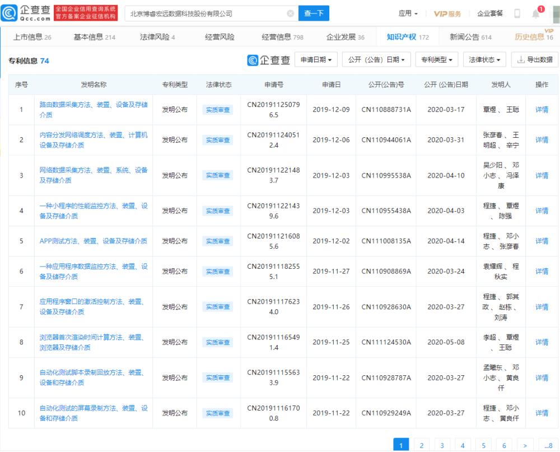Screen dimensions: 560x452
Task: Clear the search box with the X icon
Action: (x=290, y=13)
